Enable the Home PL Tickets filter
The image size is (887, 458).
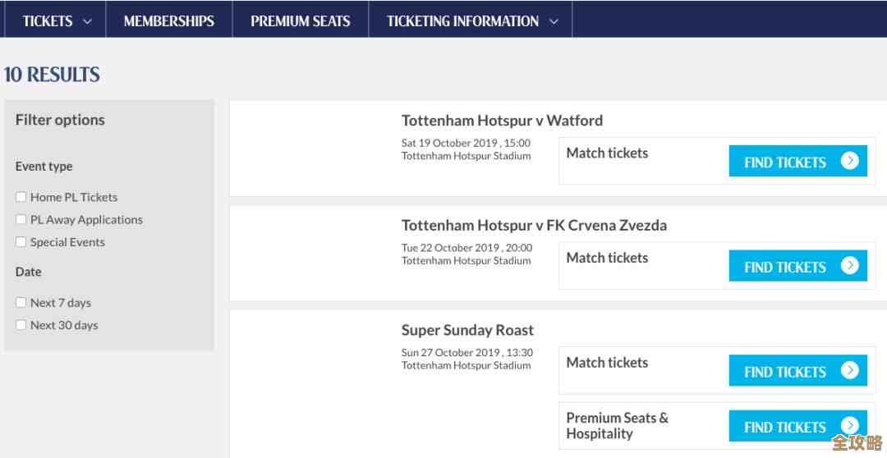[21, 197]
